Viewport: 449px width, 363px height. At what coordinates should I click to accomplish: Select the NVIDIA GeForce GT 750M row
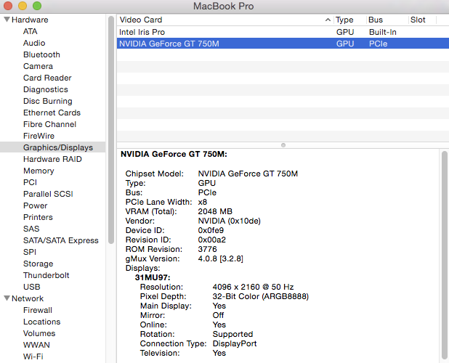[x=283, y=44]
